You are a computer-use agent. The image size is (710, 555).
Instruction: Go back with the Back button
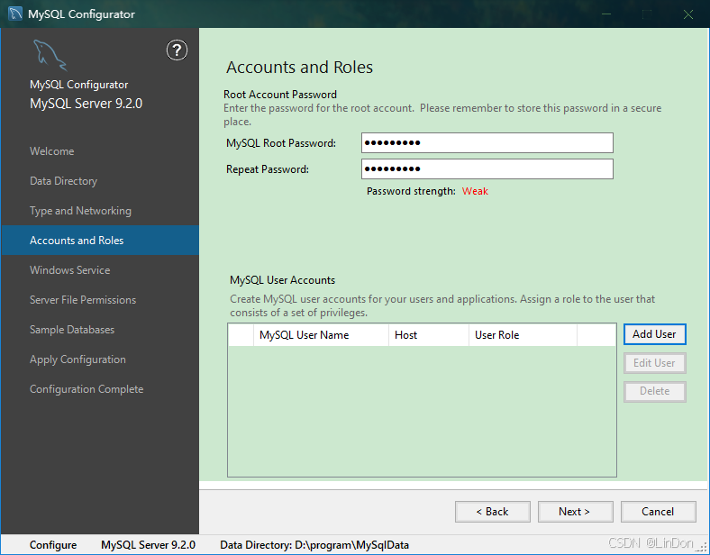pyautogui.click(x=492, y=512)
